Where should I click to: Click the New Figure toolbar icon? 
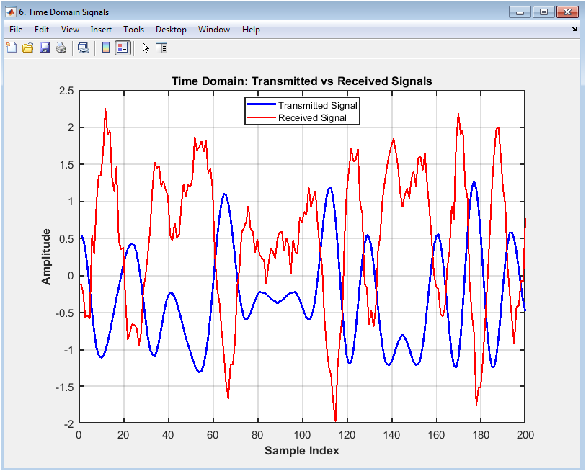pyautogui.click(x=12, y=48)
